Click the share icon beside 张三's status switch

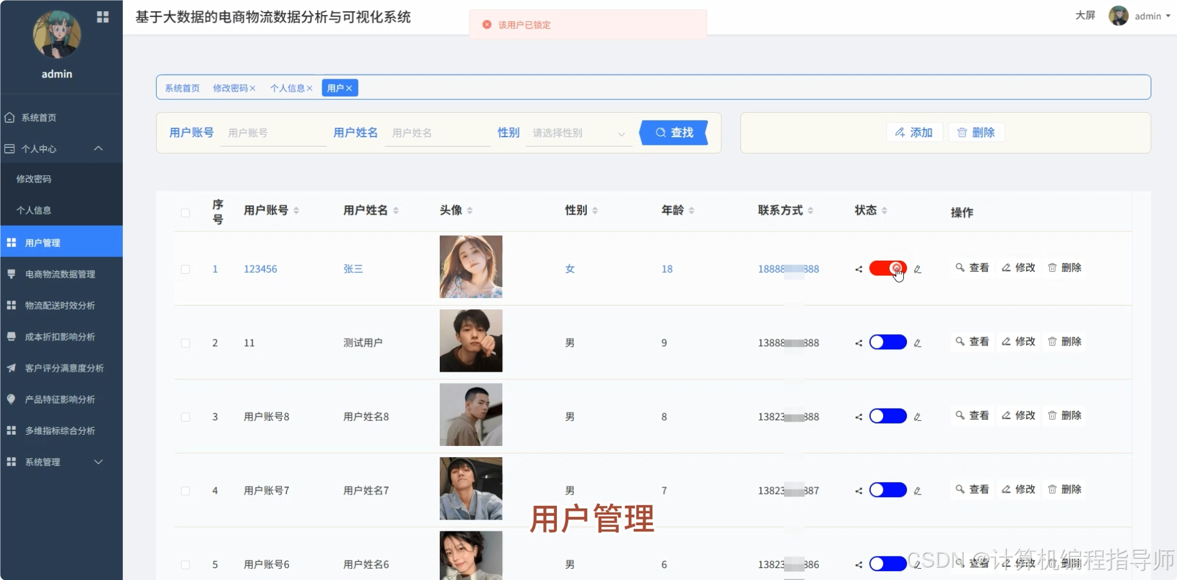pos(859,269)
